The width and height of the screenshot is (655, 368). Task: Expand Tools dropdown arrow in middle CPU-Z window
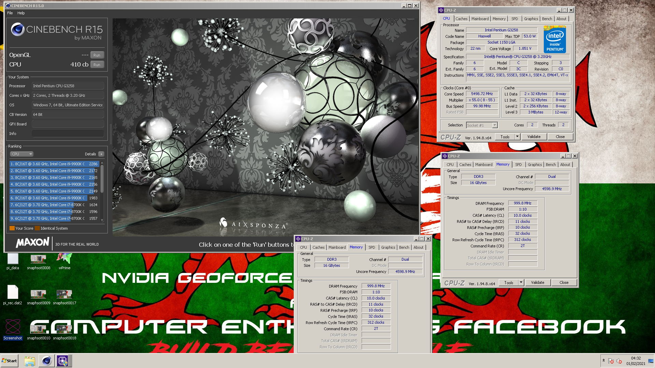521,282
